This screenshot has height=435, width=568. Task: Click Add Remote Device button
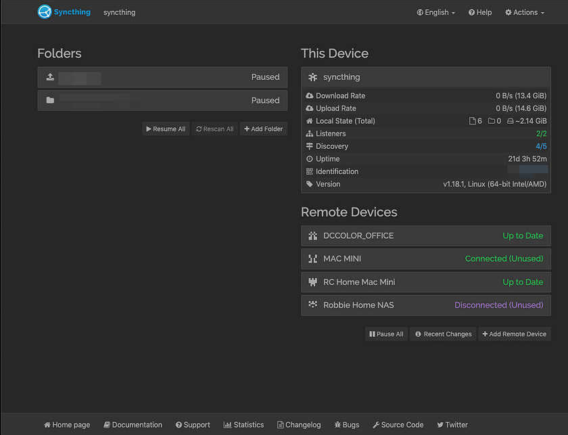point(515,334)
